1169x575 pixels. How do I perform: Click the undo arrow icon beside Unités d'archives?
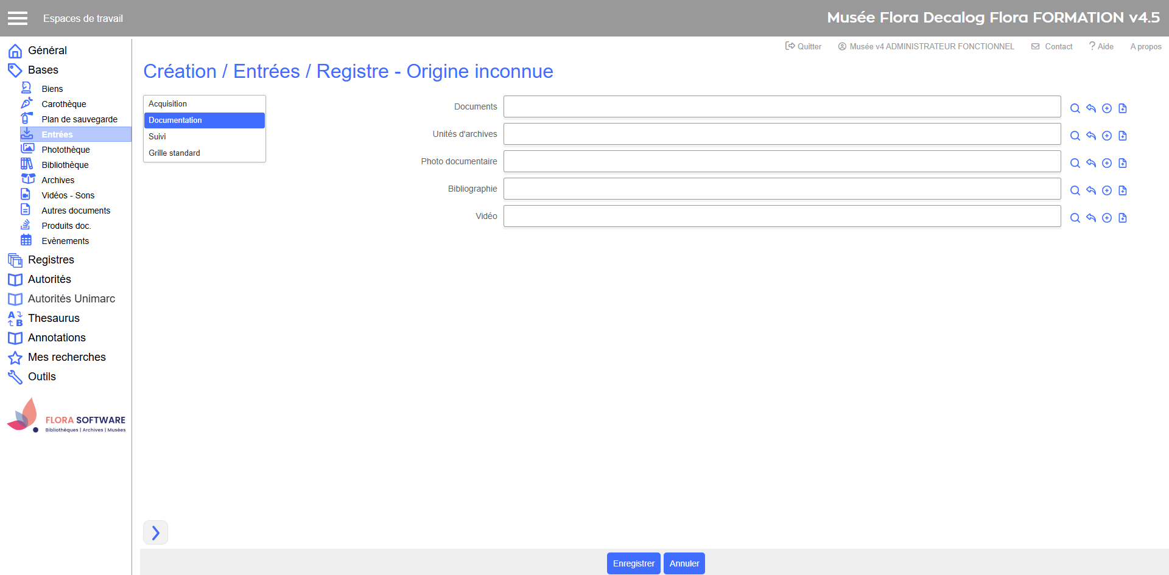coord(1090,136)
